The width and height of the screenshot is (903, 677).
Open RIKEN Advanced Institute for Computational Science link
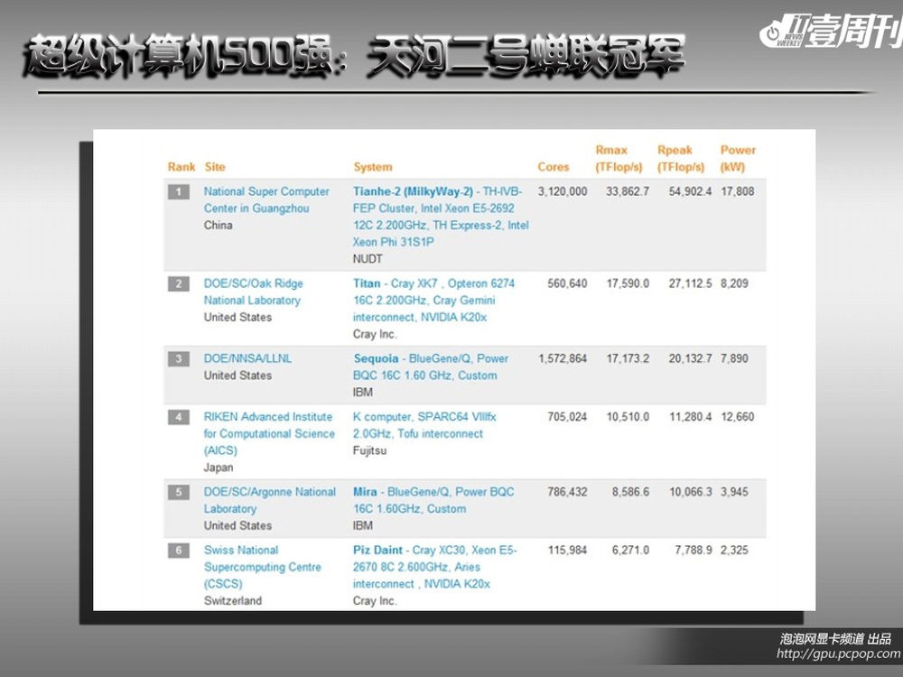(x=269, y=433)
